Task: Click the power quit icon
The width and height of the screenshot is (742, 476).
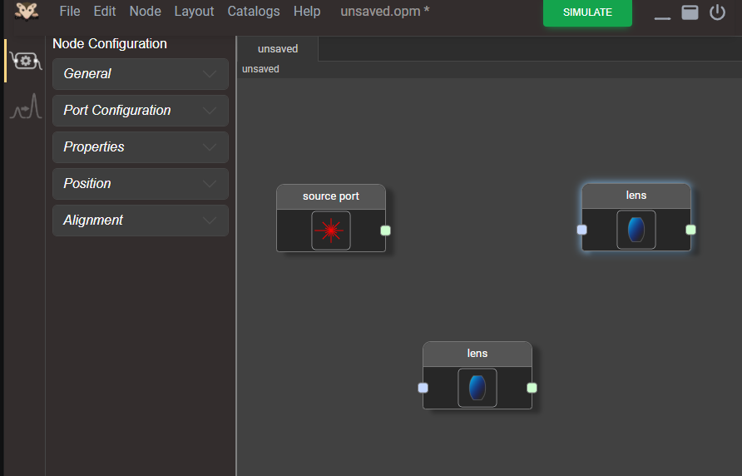Action: point(717,12)
